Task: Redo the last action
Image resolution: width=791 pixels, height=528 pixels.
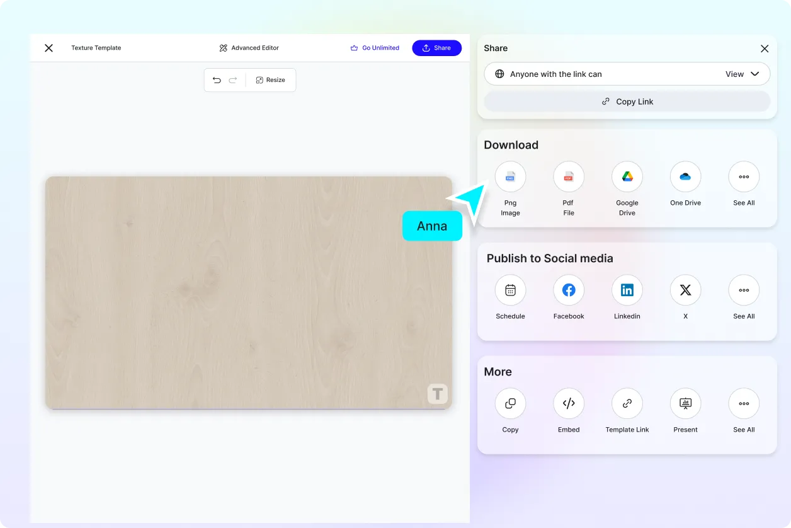Action: point(233,80)
